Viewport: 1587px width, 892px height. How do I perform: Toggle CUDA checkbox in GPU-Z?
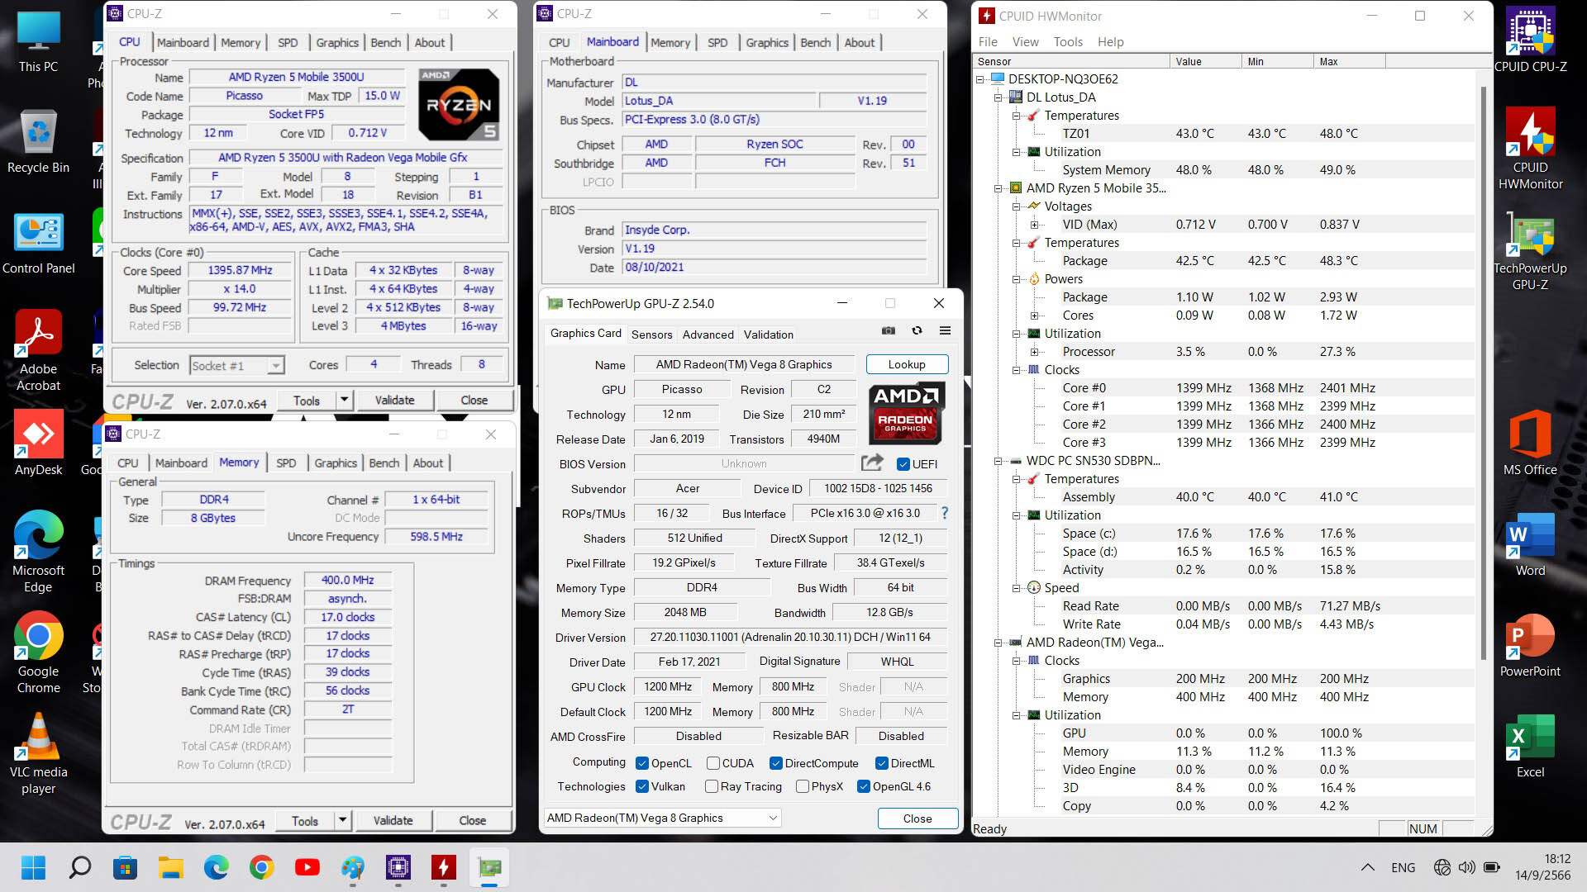(713, 763)
